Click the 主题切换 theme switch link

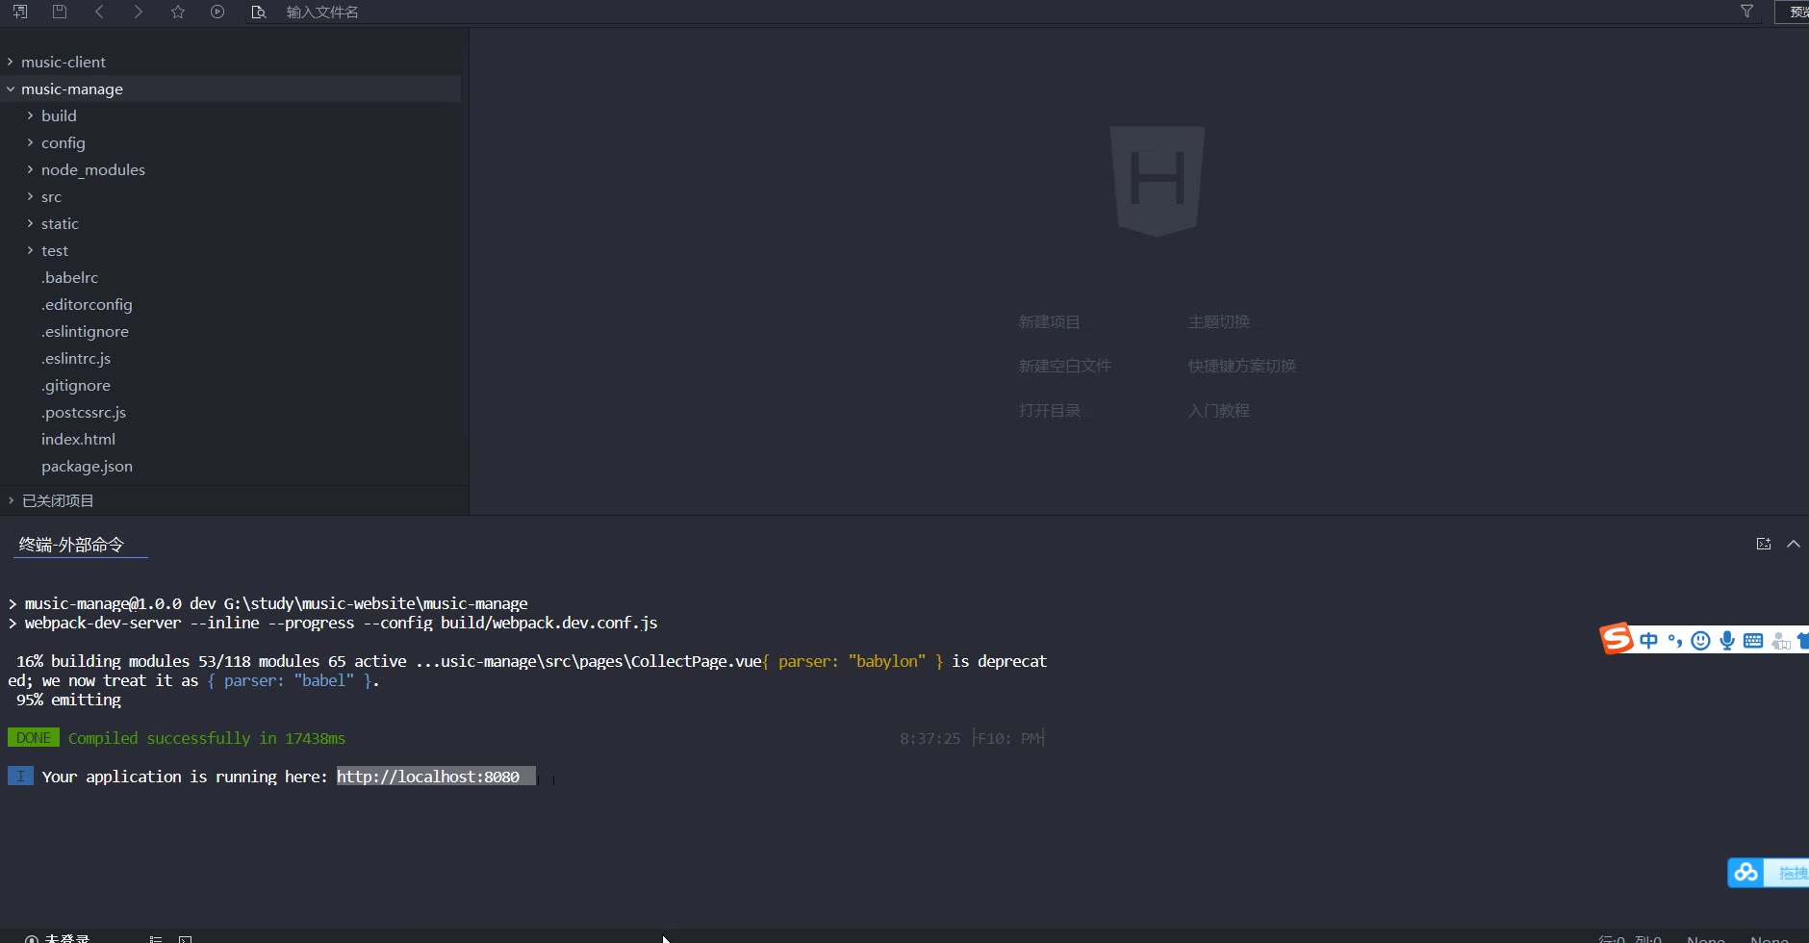1218,321
